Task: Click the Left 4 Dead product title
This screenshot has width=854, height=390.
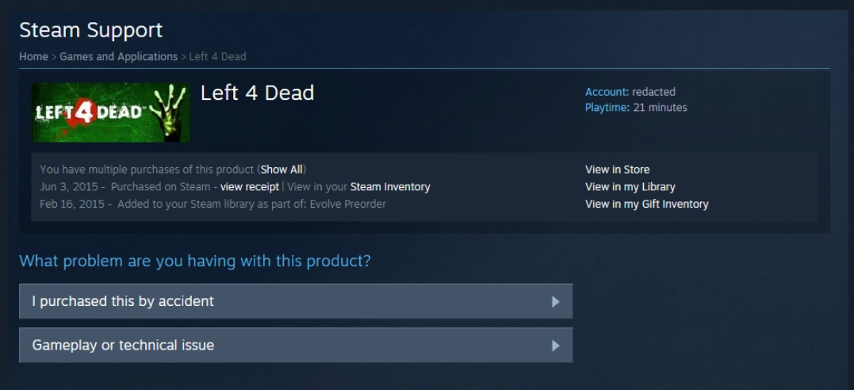Action: (x=257, y=94)
